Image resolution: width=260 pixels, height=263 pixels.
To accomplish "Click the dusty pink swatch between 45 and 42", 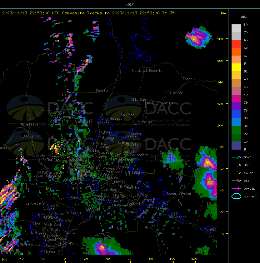I will pyautogui.click(x=236, y=91).
